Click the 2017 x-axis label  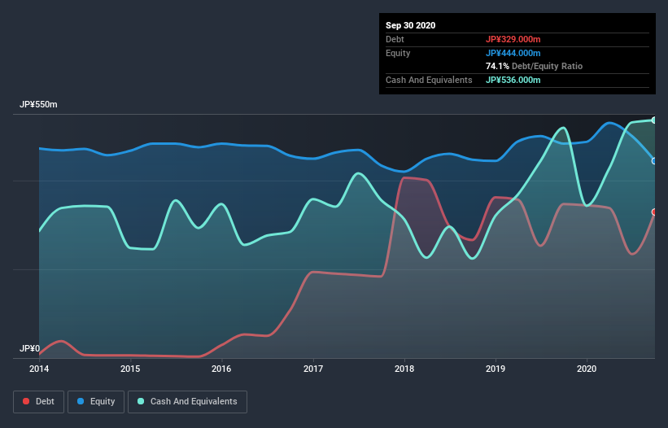click(x=313, y=369)
